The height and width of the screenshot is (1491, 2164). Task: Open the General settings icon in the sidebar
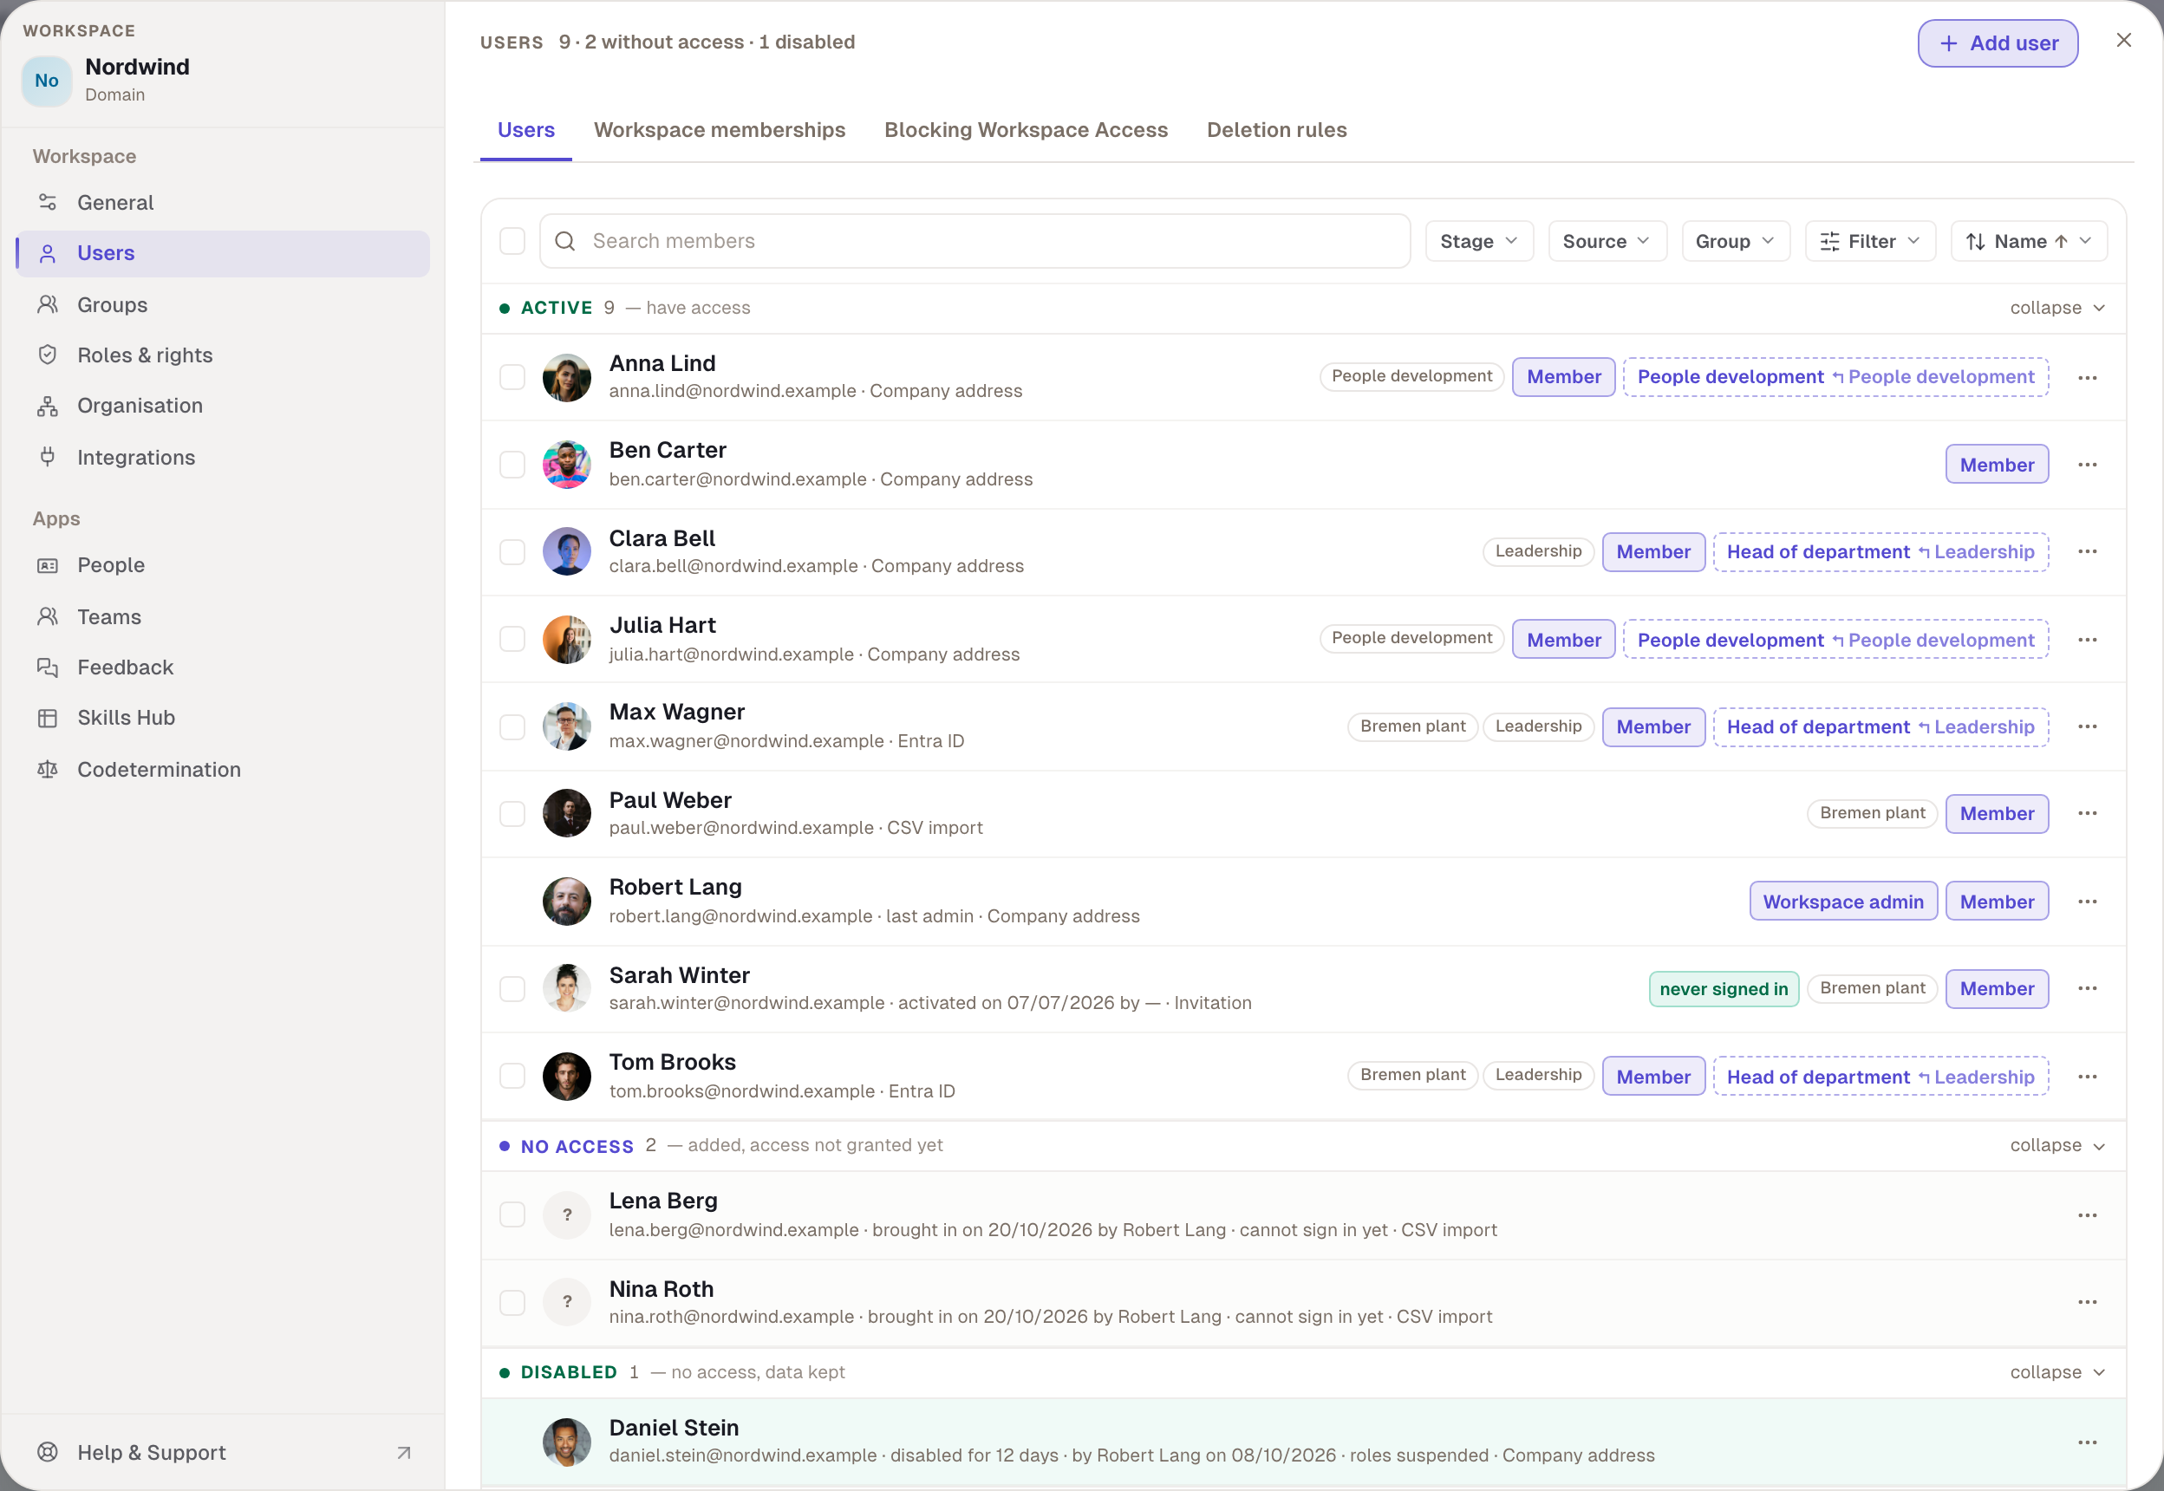[x=48, y=203]
